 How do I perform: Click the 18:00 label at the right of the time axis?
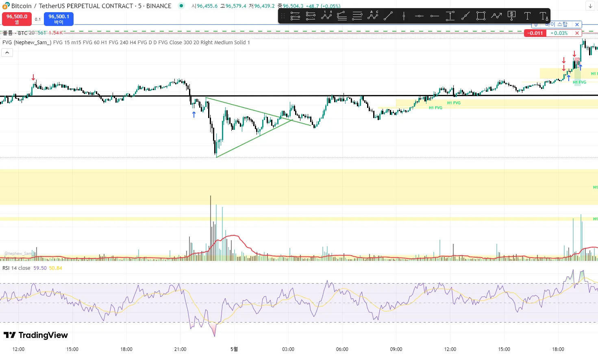(x=558, y=349)
